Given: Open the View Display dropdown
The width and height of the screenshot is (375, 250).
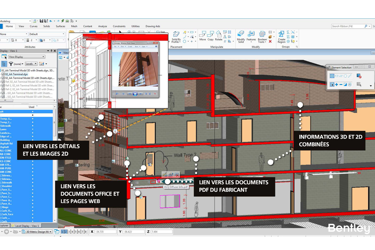Looking at the screenshot, I should point(26,57).
